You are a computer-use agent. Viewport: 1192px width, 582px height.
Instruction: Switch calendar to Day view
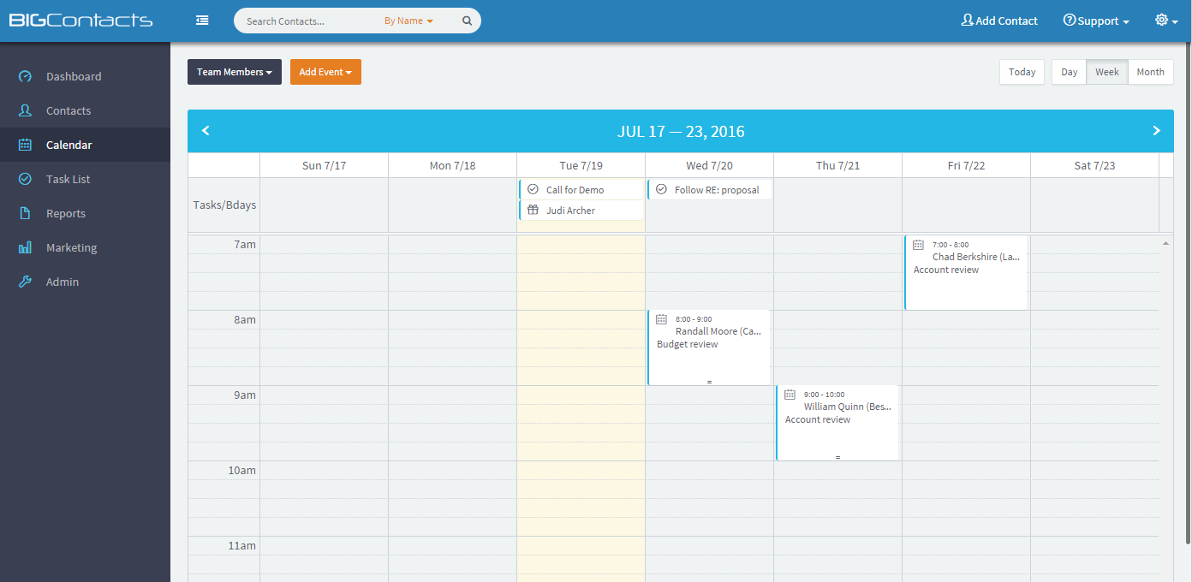coord(1069,72)
